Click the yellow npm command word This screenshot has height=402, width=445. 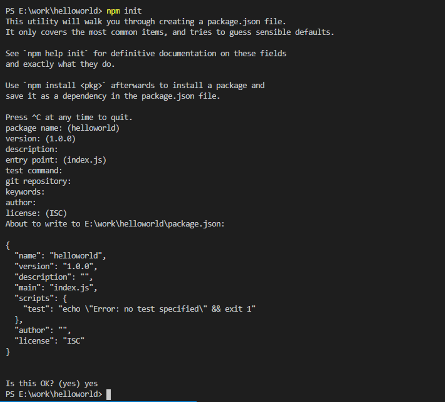[113, 11]
